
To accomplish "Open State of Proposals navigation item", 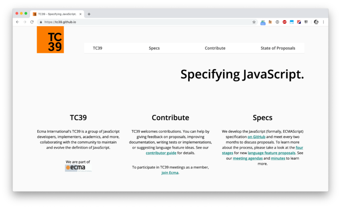I will pyautogui.click(x=278, y=48).
